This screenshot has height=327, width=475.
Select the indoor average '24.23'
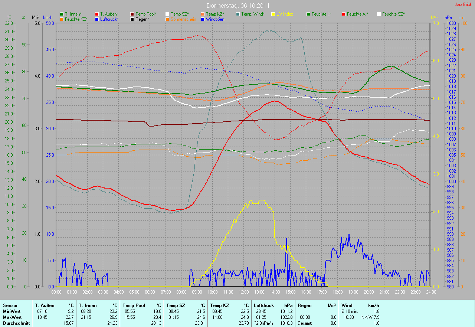click(112, 323)
